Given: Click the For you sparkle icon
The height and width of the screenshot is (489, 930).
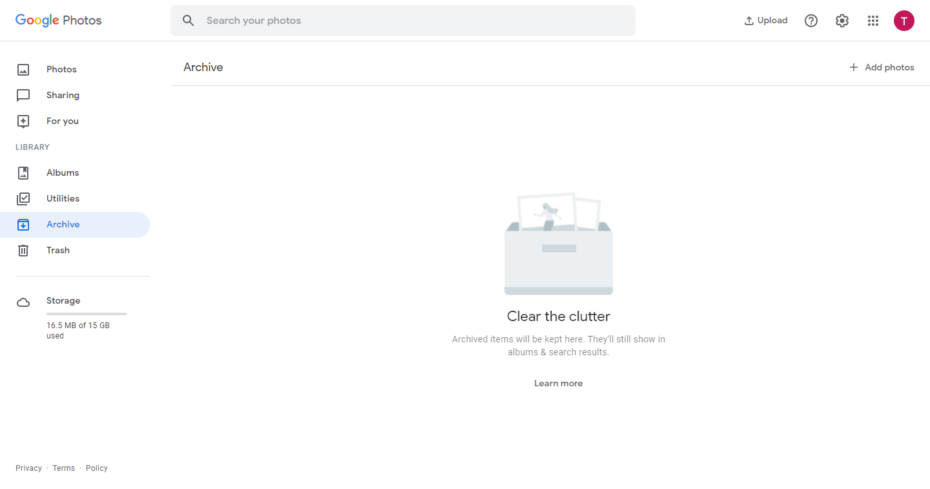Looking at the screenshot, I should point(23,121).
